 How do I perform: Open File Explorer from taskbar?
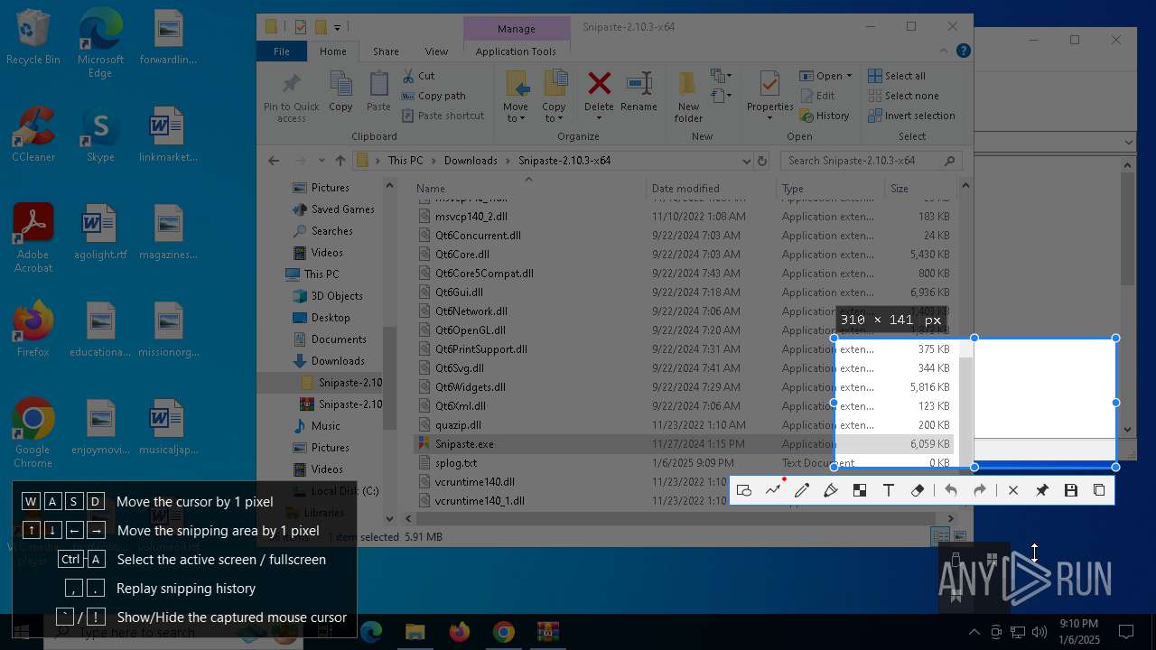(x=415, y=632)
